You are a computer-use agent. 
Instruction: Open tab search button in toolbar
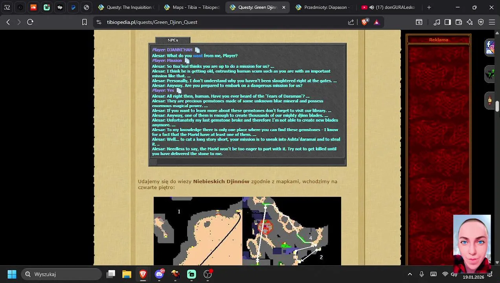pos(419,22)
